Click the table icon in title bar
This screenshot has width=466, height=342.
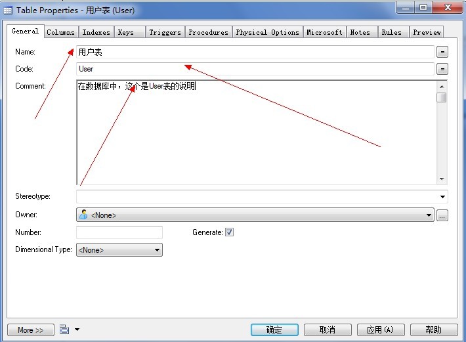pyautogui.click(x=9, y=11)
